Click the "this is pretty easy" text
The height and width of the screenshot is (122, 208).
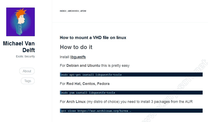115,65
